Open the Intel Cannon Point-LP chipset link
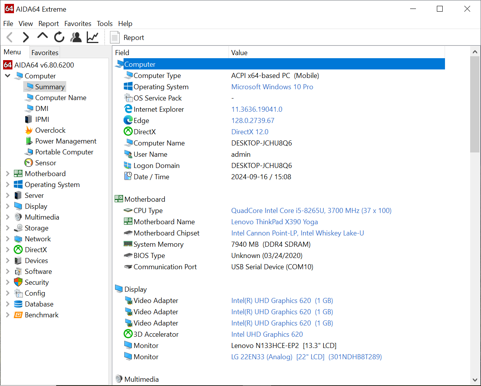The image size is (481, 386). (x=297, y=233)
